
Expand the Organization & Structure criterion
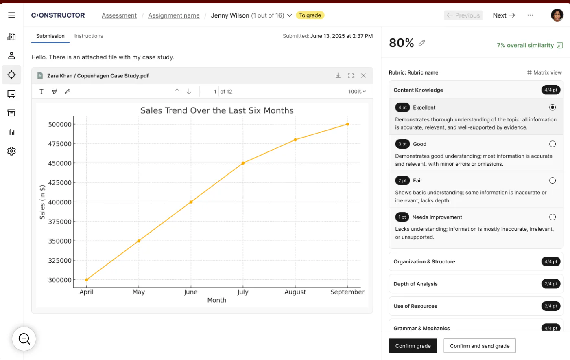476,261
